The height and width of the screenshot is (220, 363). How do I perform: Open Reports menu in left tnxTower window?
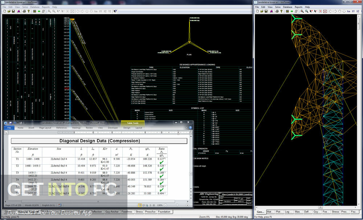point(46,7)
